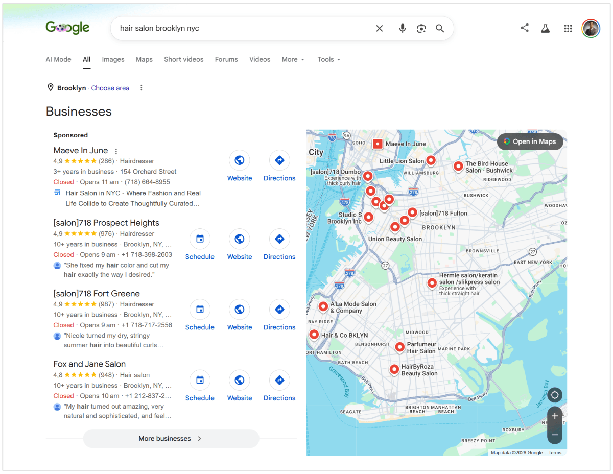Click the Little Lion Salon map pin
Screen dimensions: 613x474
[x=431, y=161]
